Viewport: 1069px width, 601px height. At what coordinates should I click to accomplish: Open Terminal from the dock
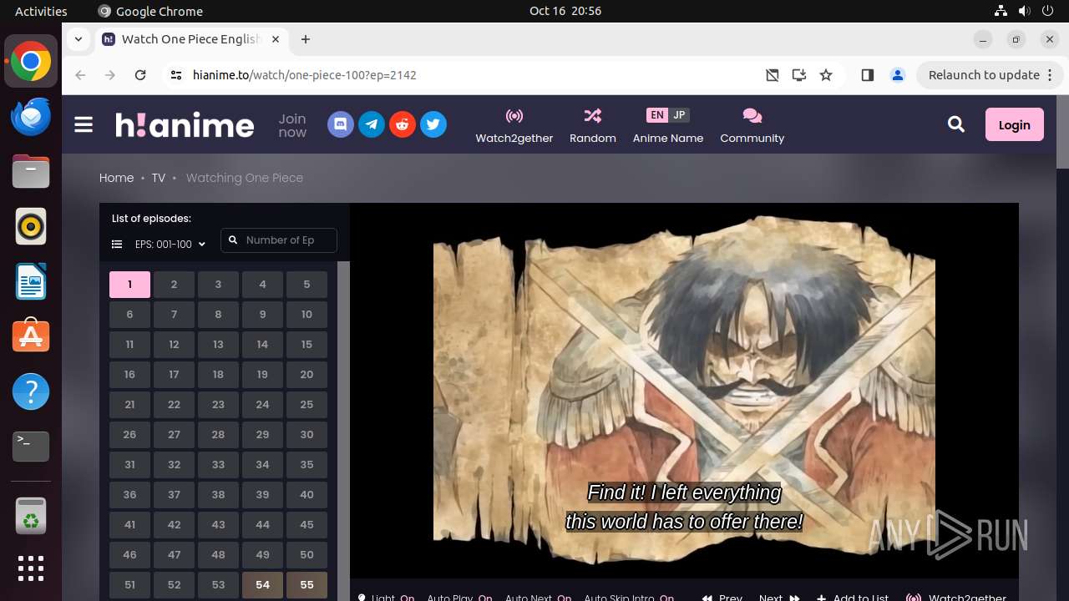click(x=31, y=447)
